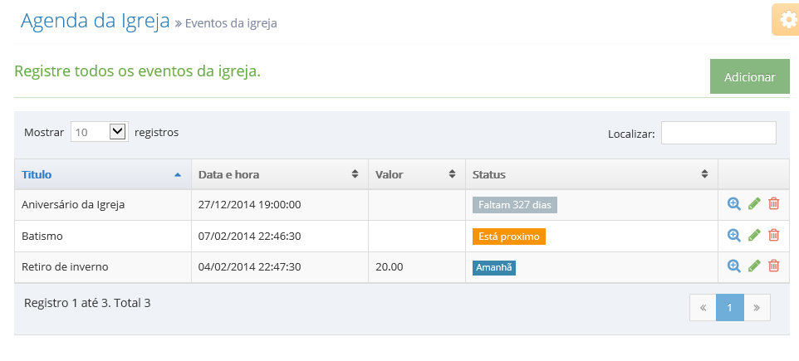This screenshot has height=361, width=799.
Task: View details of Aniversário da Igreja event
Action: coord(733,204)
